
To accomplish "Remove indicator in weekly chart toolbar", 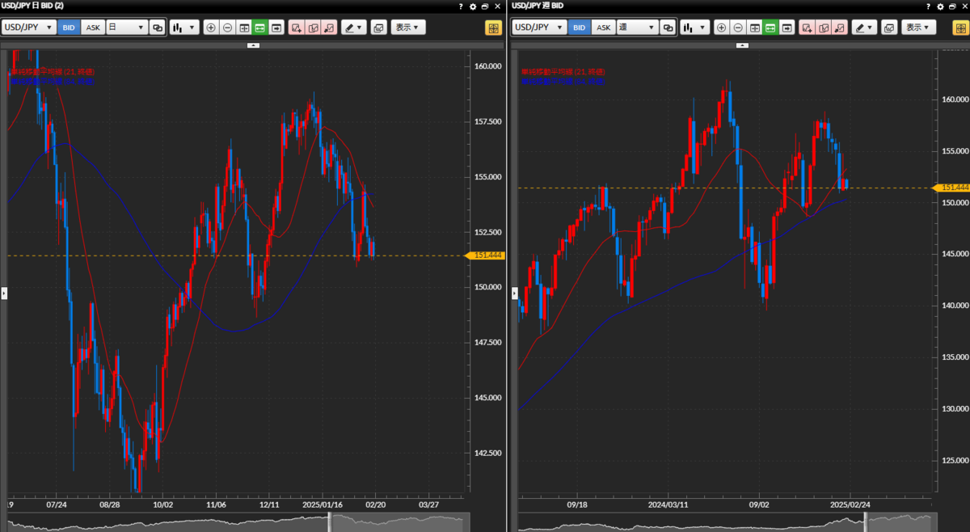I will tap(840, 27).
